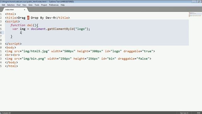Click the unsaved dot on index.html tab
Screen dimensions: 202x114
pos(25,9)
